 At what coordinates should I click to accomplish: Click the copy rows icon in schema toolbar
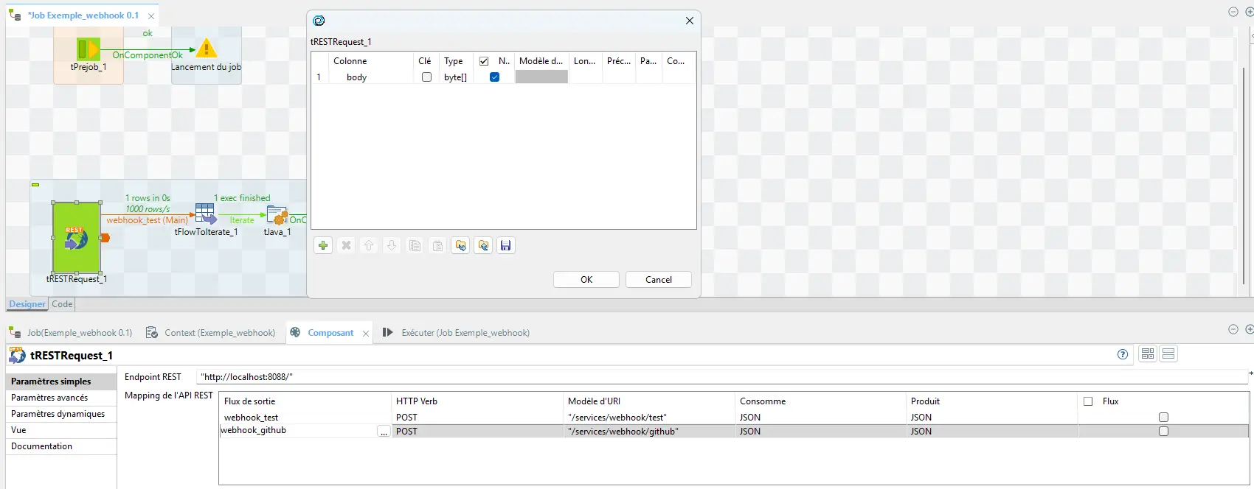click(415, 245)
